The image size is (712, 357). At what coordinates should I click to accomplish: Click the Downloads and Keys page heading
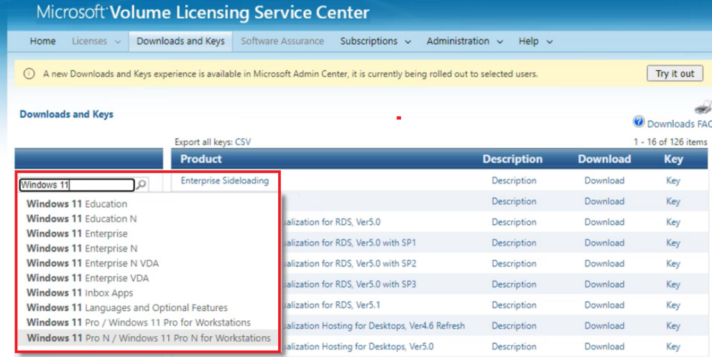[x=66, y=115]
